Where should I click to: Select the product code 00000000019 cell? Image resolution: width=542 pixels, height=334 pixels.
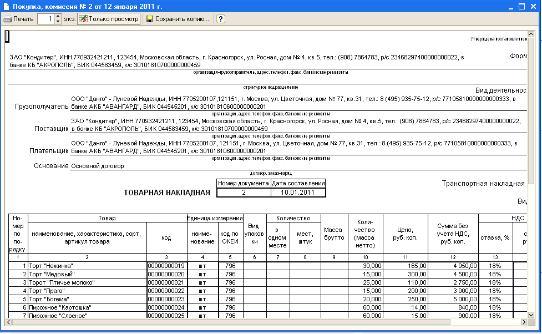tap(166, 266)
